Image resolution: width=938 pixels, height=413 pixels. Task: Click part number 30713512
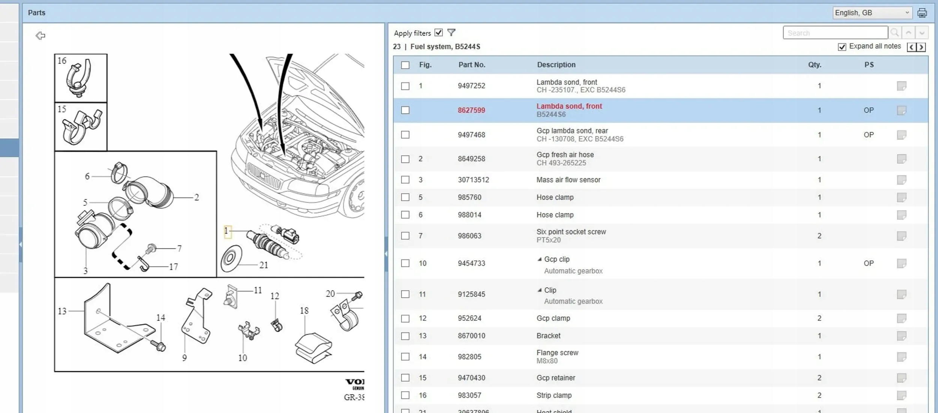[x=473, y=180]
